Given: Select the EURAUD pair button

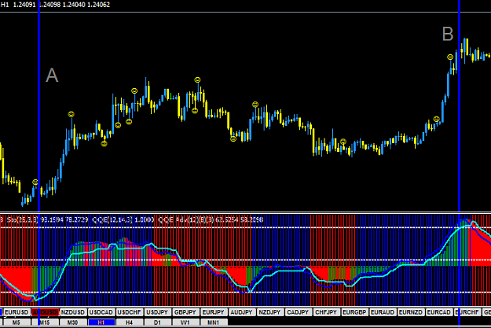Looking at the screenshot, I should pyautogui.click(x=383, y=312).
